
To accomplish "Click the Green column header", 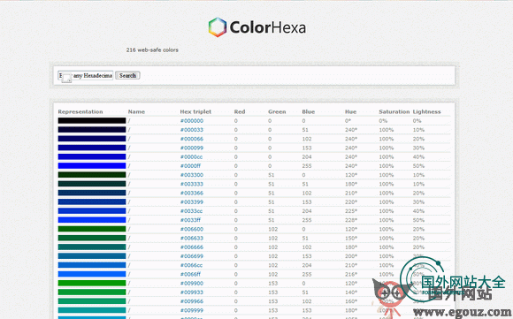I will pos(277,111).
